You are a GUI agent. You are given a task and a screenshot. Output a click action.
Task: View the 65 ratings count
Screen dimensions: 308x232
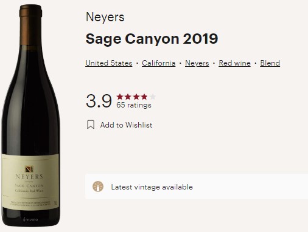134,105
